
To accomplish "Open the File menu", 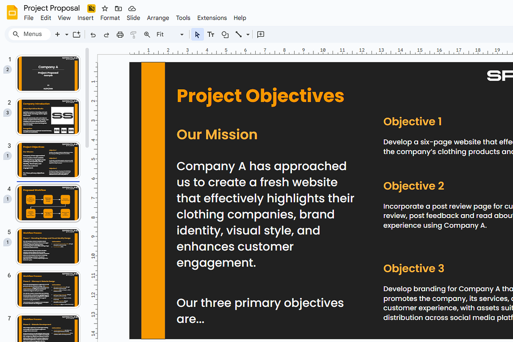I will pos(29,18).
